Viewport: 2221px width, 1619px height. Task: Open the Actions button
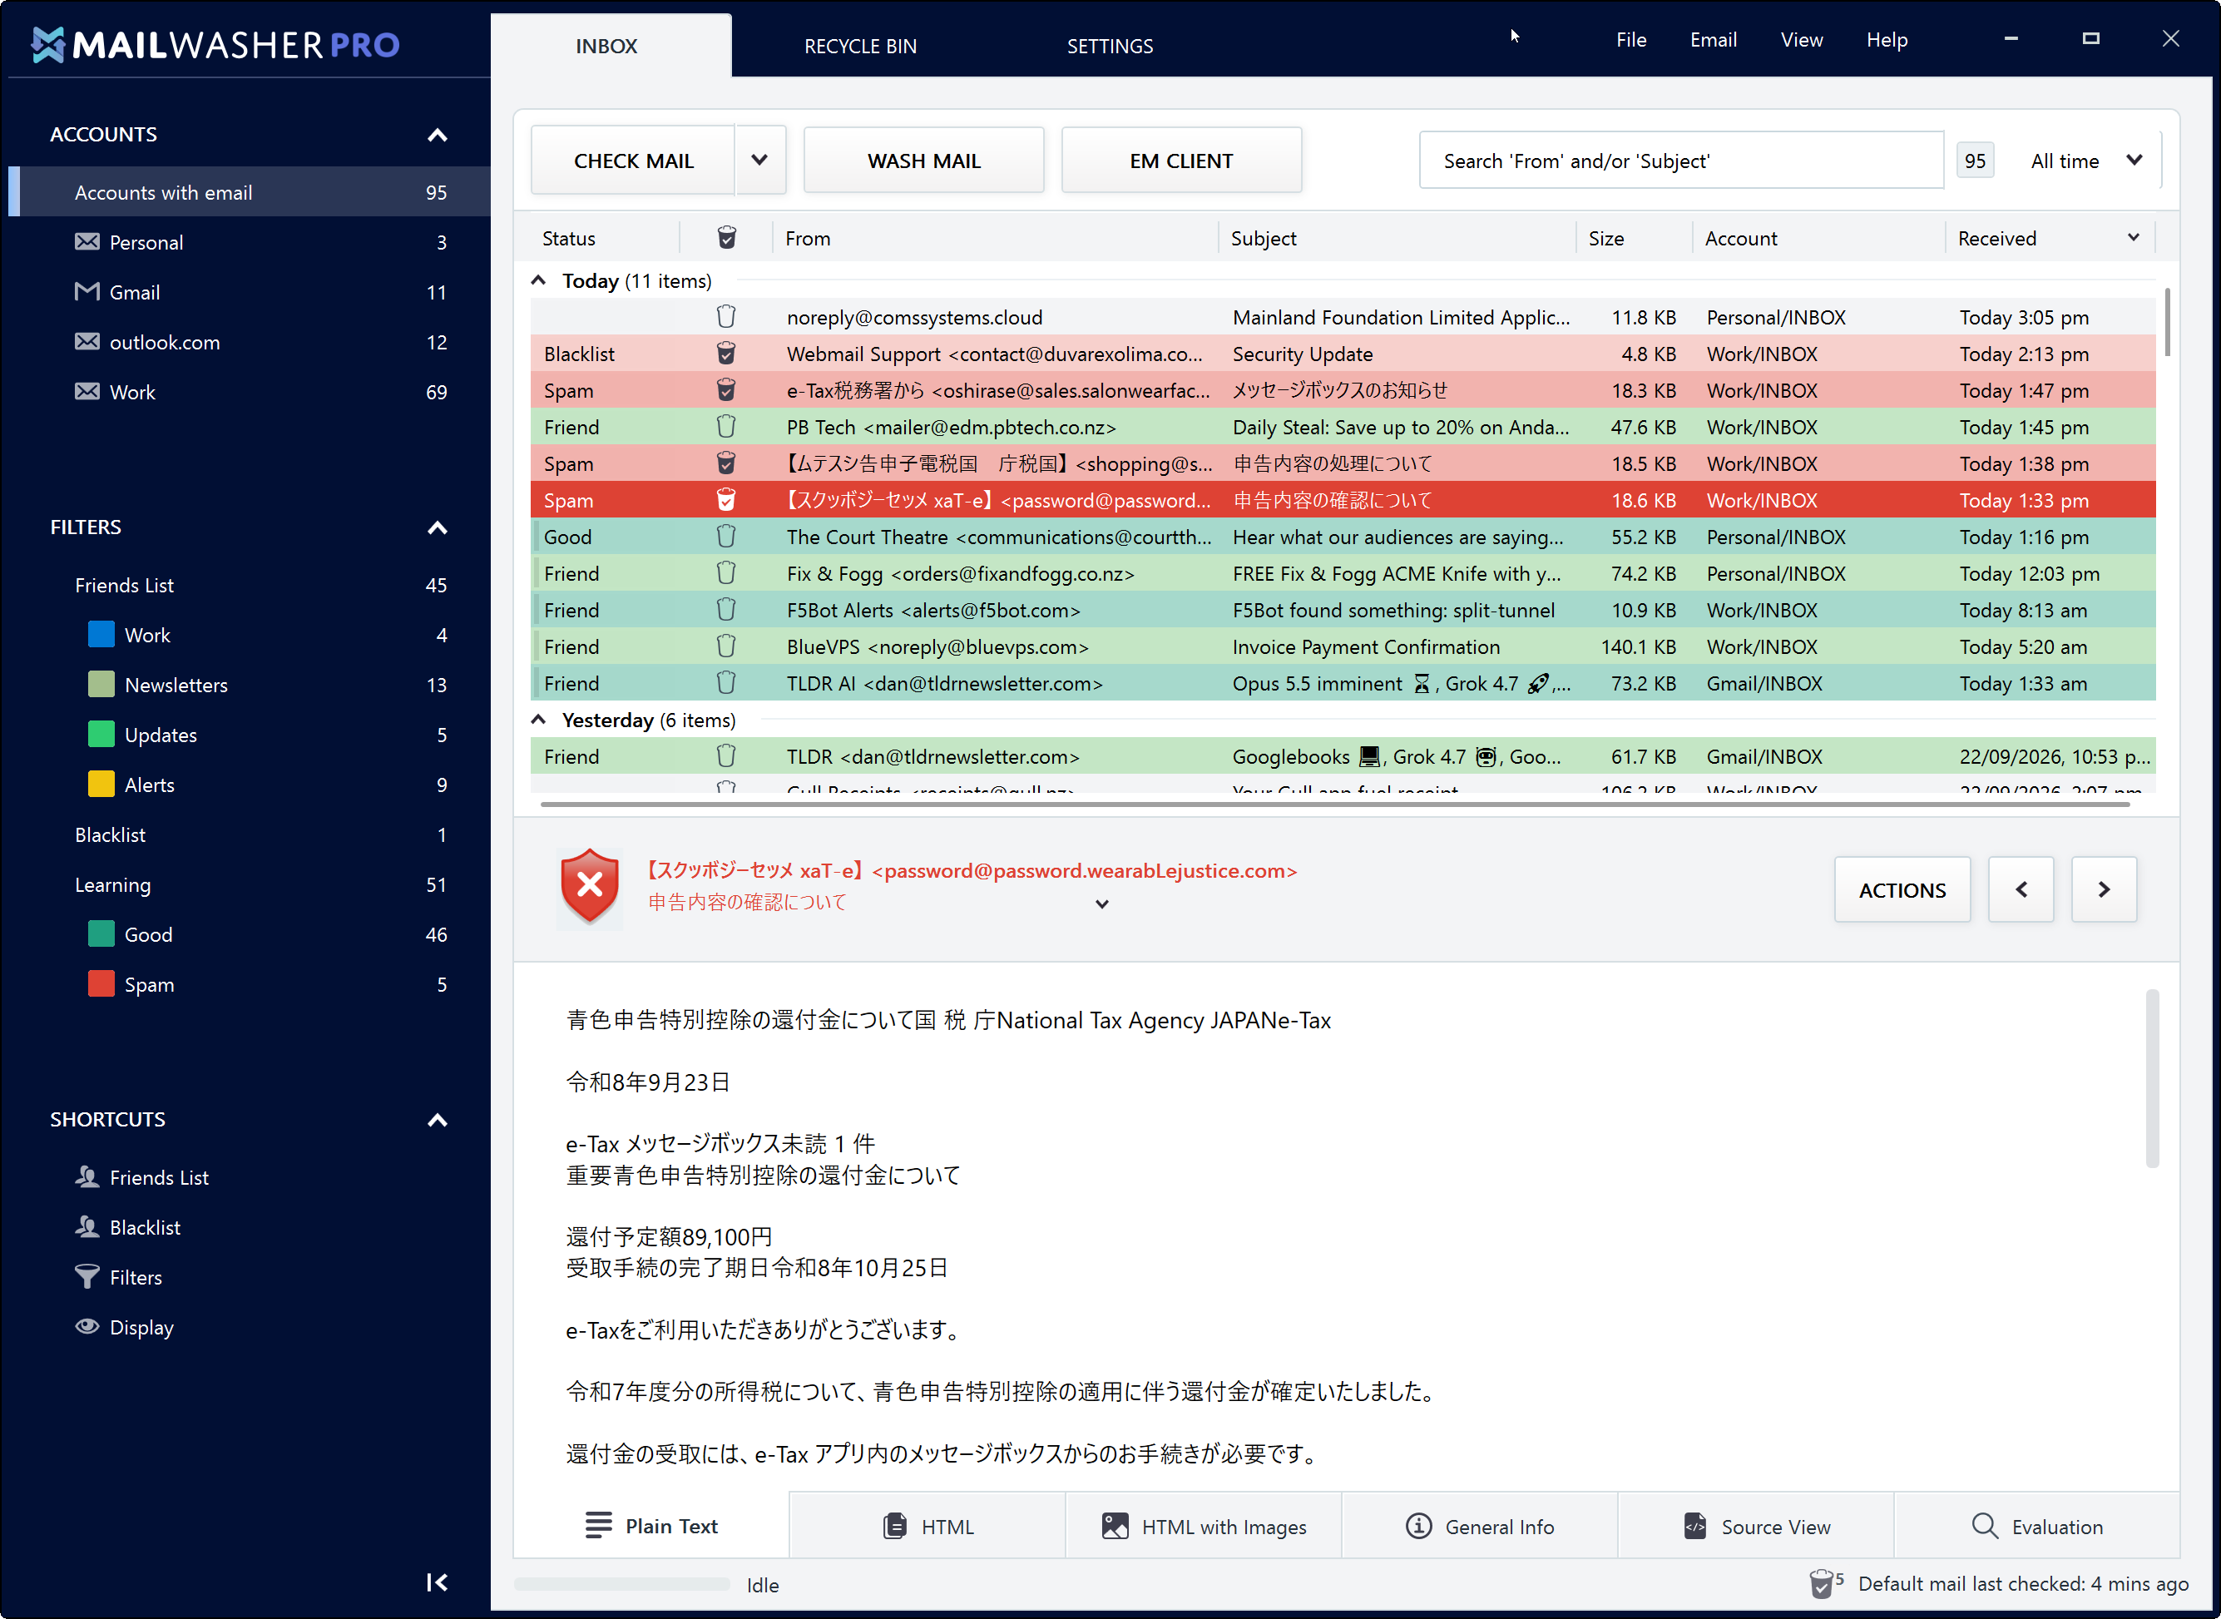tap(1902, 889)
